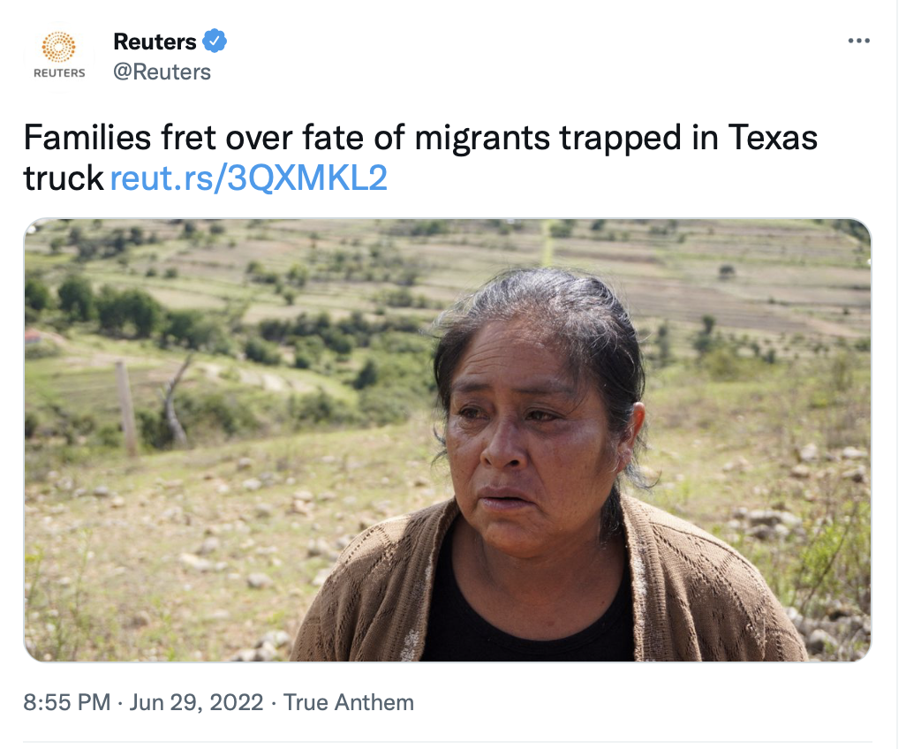The width and height of the screenshot is (906, 749).
Task: Click the 8:55 PM timestamp
Action: [x=67, y=703]
